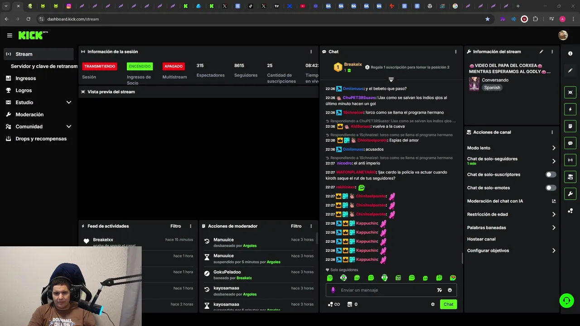Toggle Chat de solo-emotes switch
Viewport: 580px width, 326px height.
pyautogui.click(x=551, y=187)
